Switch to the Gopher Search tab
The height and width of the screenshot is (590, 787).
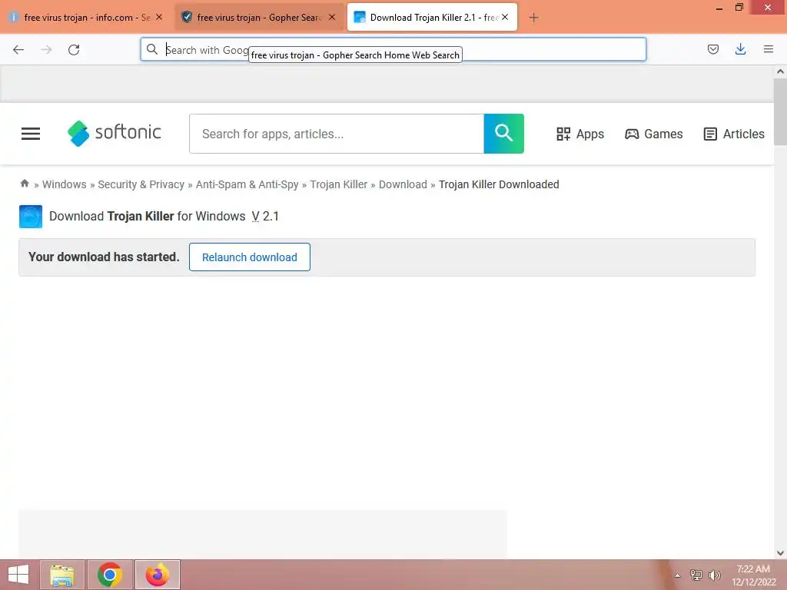pyautogui.click(x=259, y=18)
